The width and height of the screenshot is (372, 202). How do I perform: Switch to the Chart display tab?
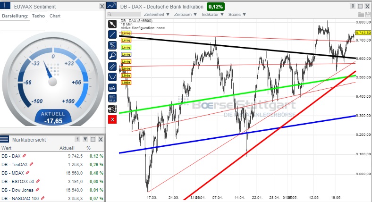pos(55,16)
